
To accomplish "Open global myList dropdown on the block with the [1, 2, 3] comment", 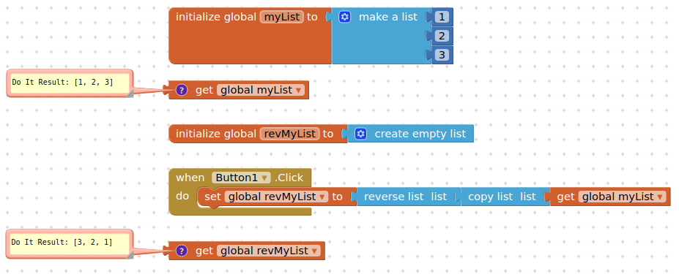I will (x=261, y=91).
